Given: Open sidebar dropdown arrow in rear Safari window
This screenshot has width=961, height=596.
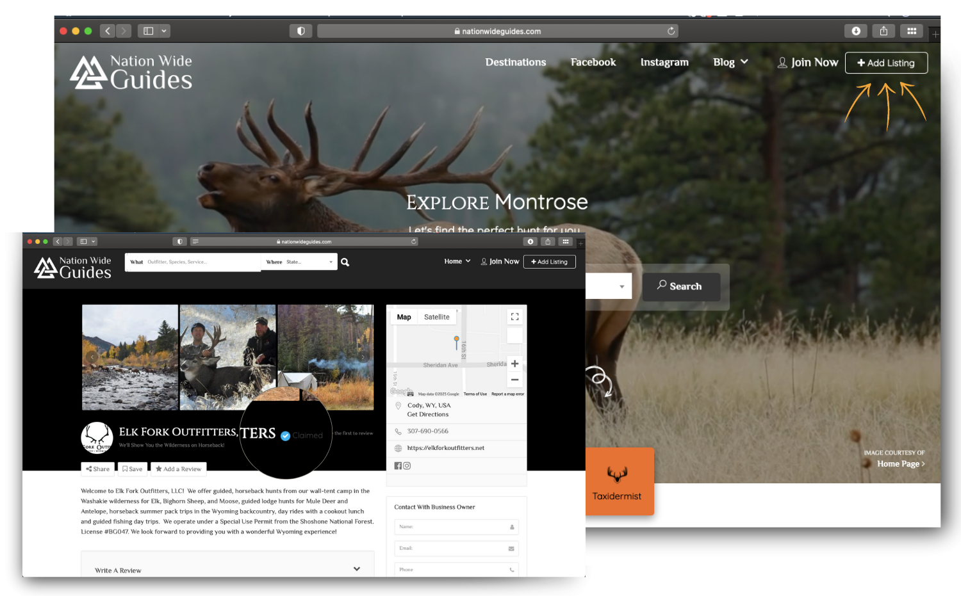Looking at the screenshot, I should pos(164,31).
